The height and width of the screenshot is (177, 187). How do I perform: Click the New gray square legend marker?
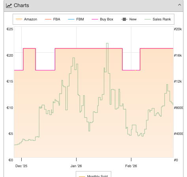point(124,19)
